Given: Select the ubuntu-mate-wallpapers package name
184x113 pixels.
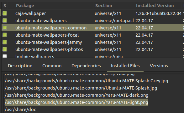Looking at the screenshot, I should 41,21.
